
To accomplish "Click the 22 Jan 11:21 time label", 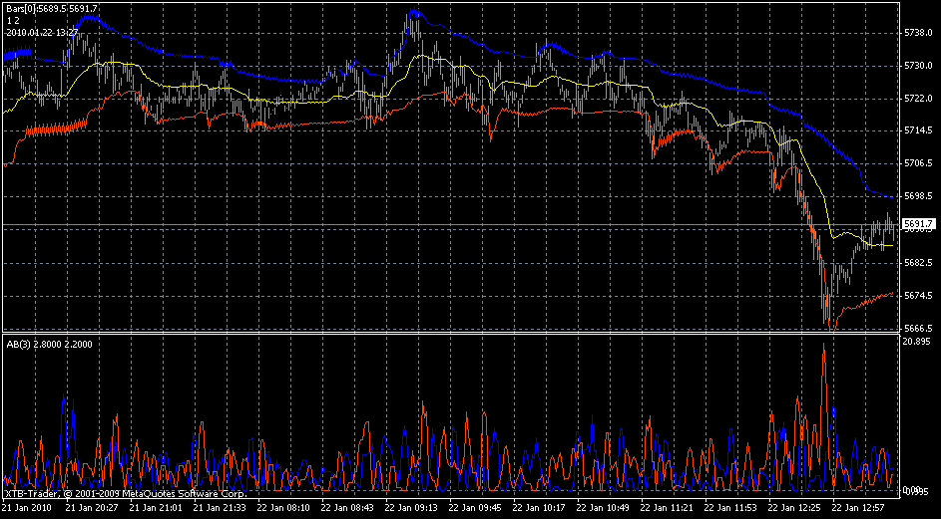I will [667, 507].
